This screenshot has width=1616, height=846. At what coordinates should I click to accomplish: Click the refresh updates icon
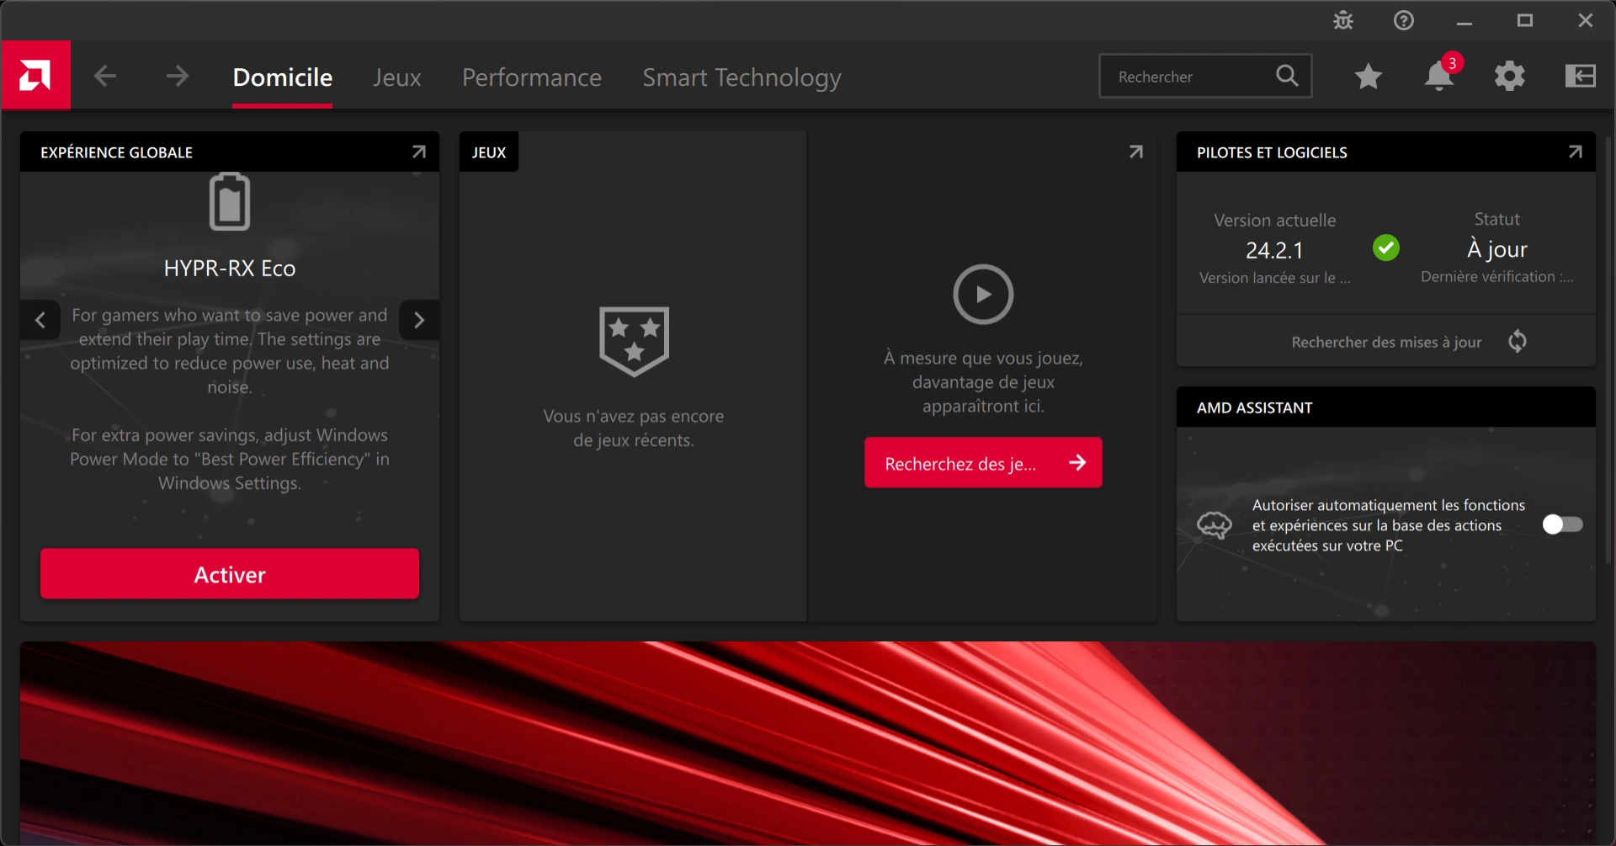point(1518,341)
